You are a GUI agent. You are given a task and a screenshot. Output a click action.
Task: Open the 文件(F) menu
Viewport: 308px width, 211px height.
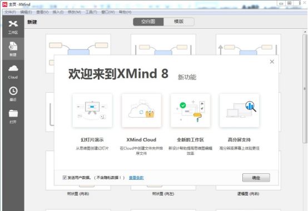pos(10,12)
